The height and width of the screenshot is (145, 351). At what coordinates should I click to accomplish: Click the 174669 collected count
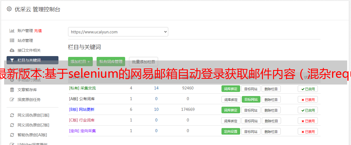point(188,109)
